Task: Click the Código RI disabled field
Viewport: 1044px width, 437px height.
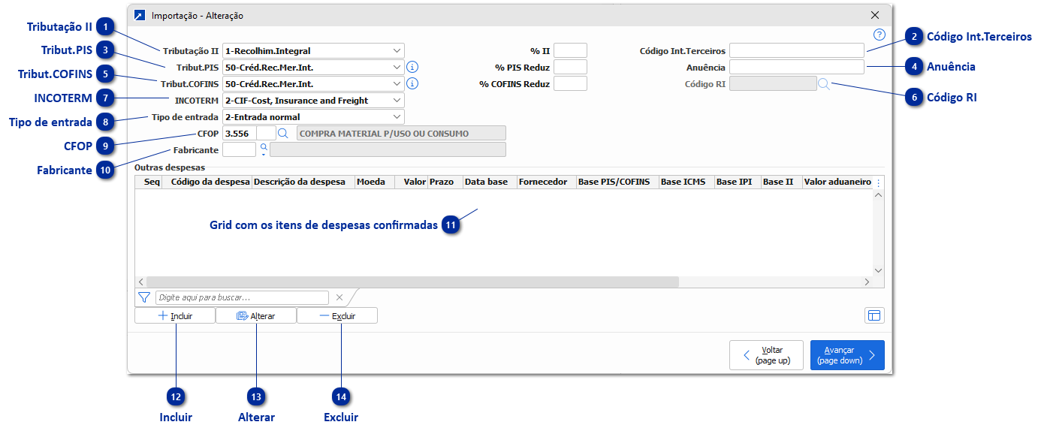Action: pyautogui.click(x=773, y=84)
